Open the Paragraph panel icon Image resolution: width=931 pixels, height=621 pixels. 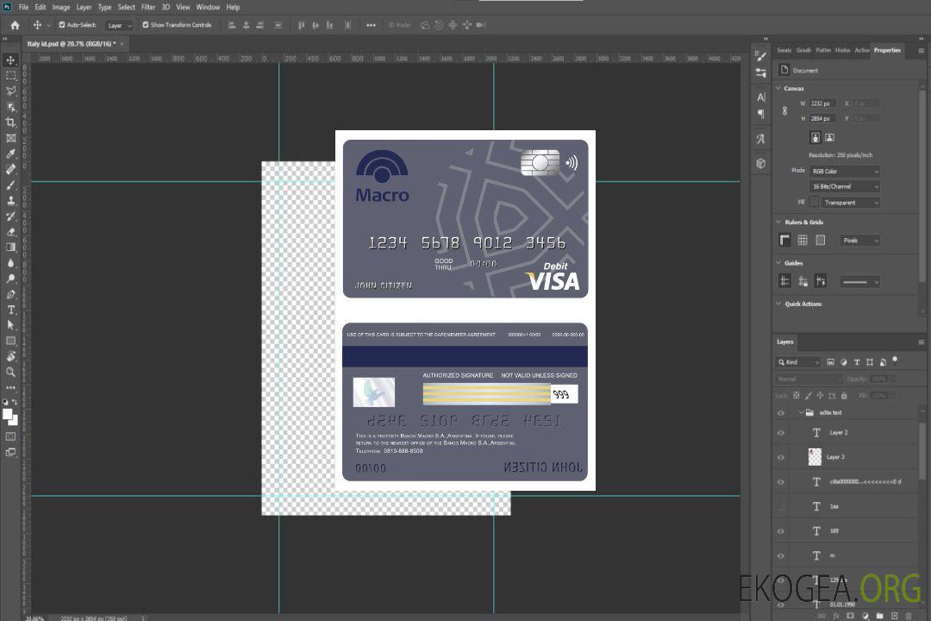(x=761, y=114)
